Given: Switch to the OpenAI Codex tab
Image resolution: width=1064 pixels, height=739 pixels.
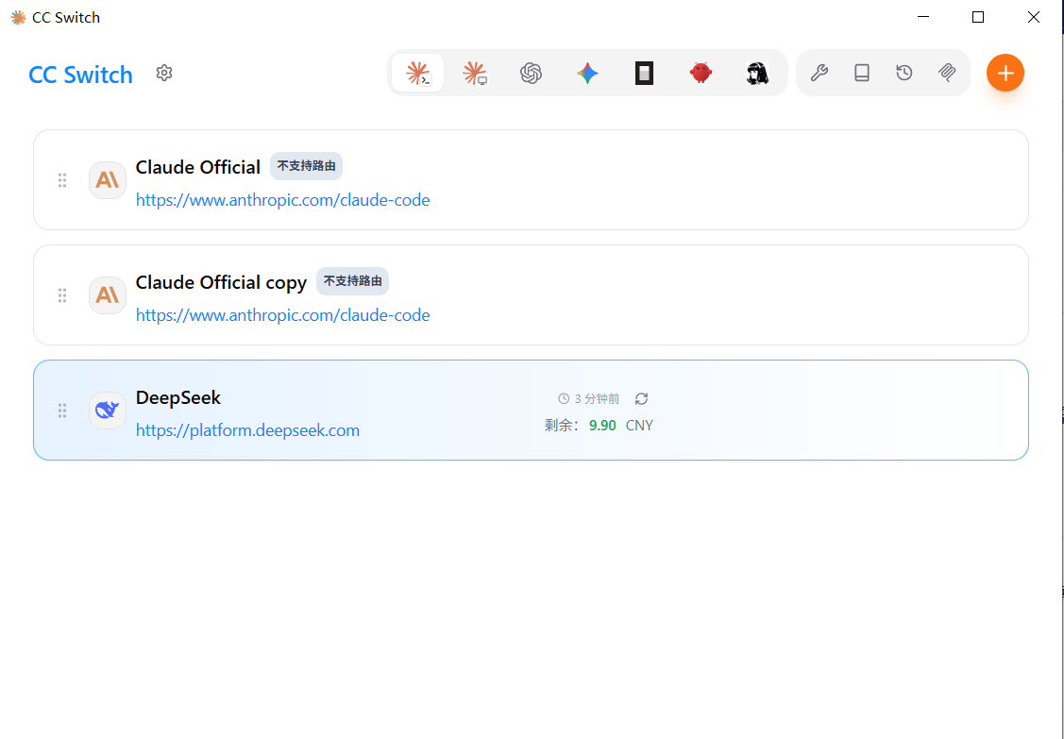Looking at the screenshot, I should point(531,73).
